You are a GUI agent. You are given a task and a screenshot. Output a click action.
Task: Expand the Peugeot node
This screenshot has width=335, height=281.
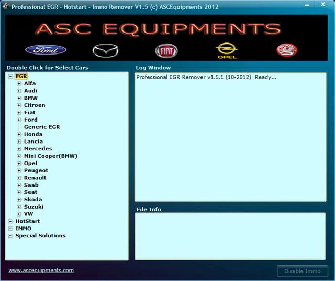point(19,171)
